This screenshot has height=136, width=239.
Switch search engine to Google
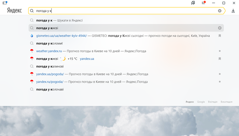pos(201,102)
